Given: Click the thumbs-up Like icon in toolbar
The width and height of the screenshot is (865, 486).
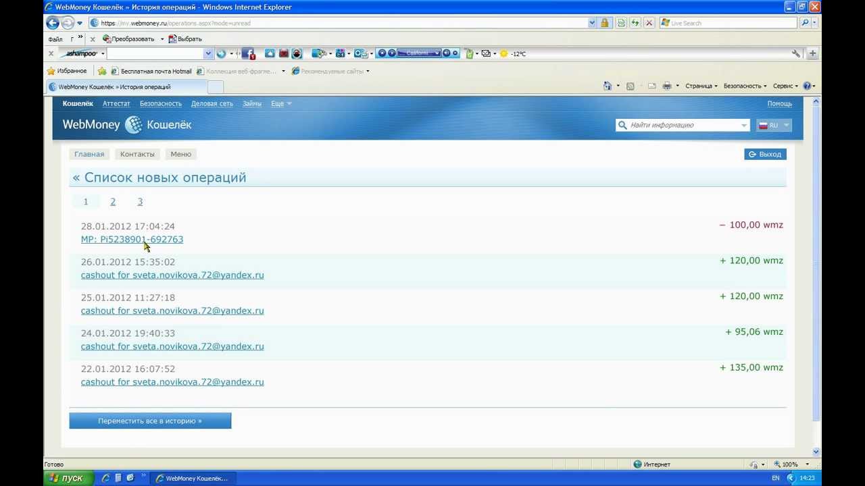Looking at the screenshot, I should click(270, 53).
